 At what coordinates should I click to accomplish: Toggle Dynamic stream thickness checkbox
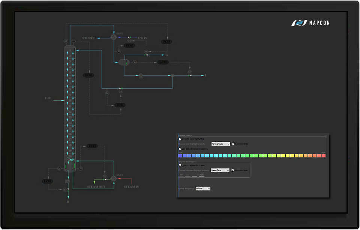tap(180, 165)
